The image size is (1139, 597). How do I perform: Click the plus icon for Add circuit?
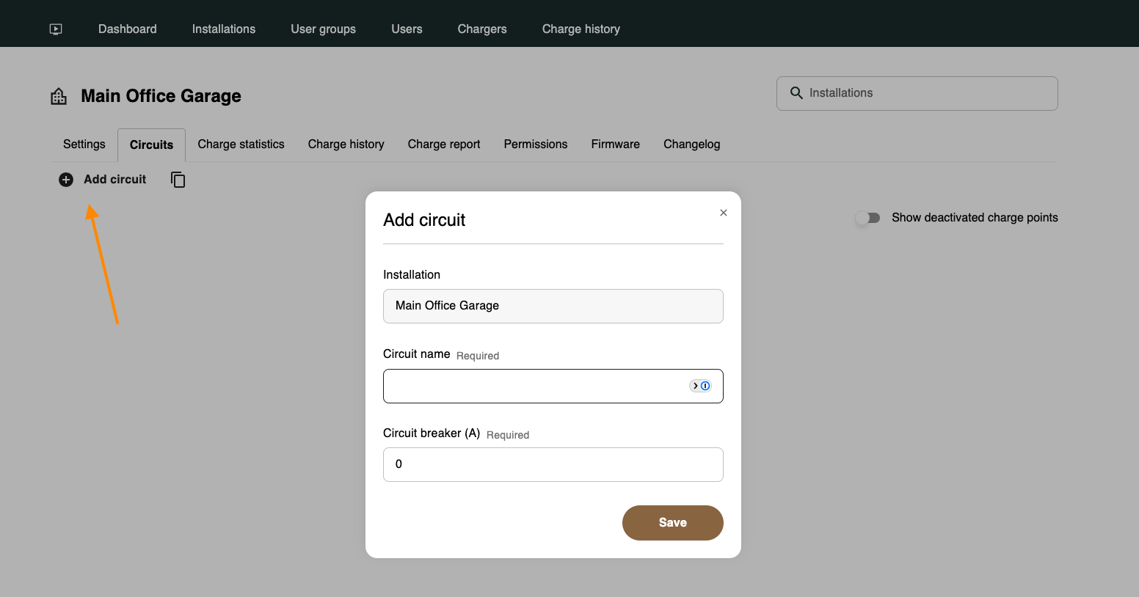[x=66, y=180]
